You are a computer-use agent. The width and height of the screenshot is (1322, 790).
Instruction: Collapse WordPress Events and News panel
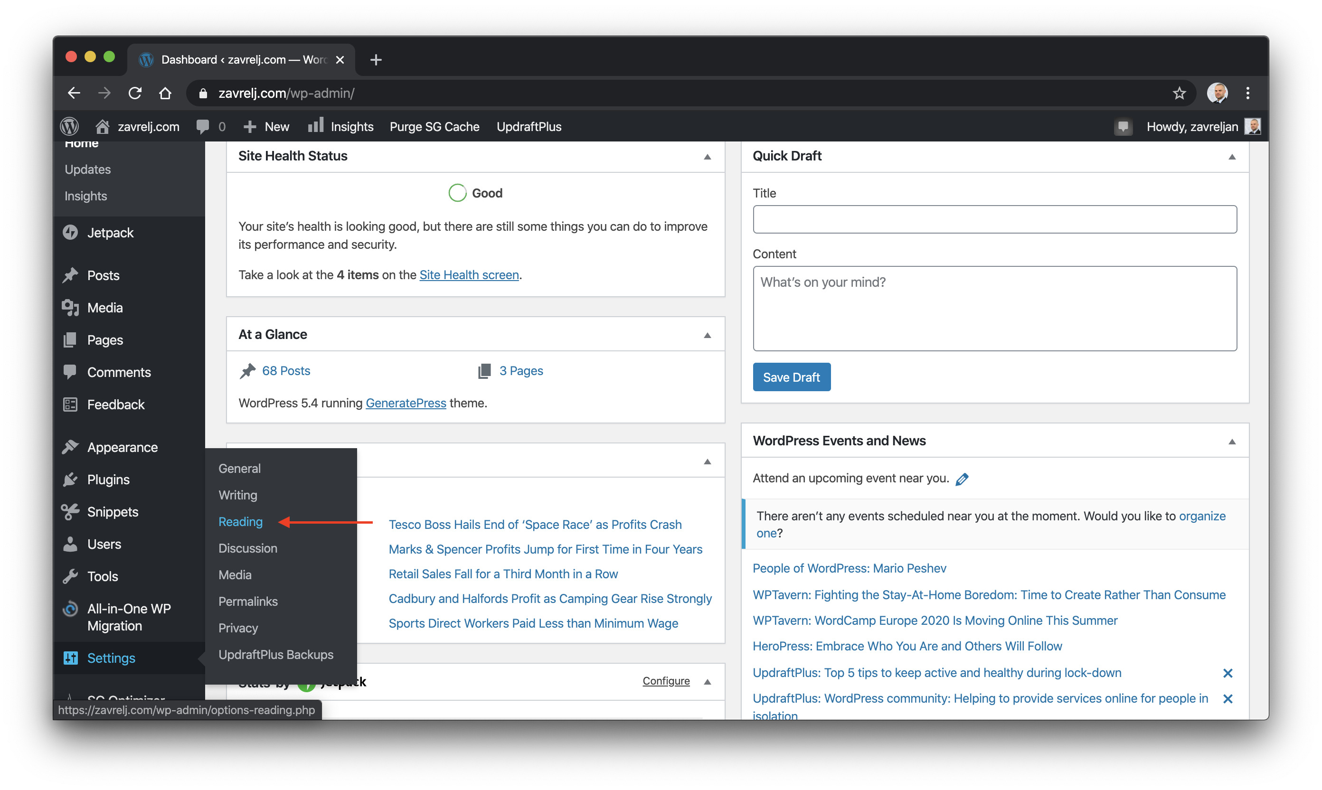click(1231, 442)
